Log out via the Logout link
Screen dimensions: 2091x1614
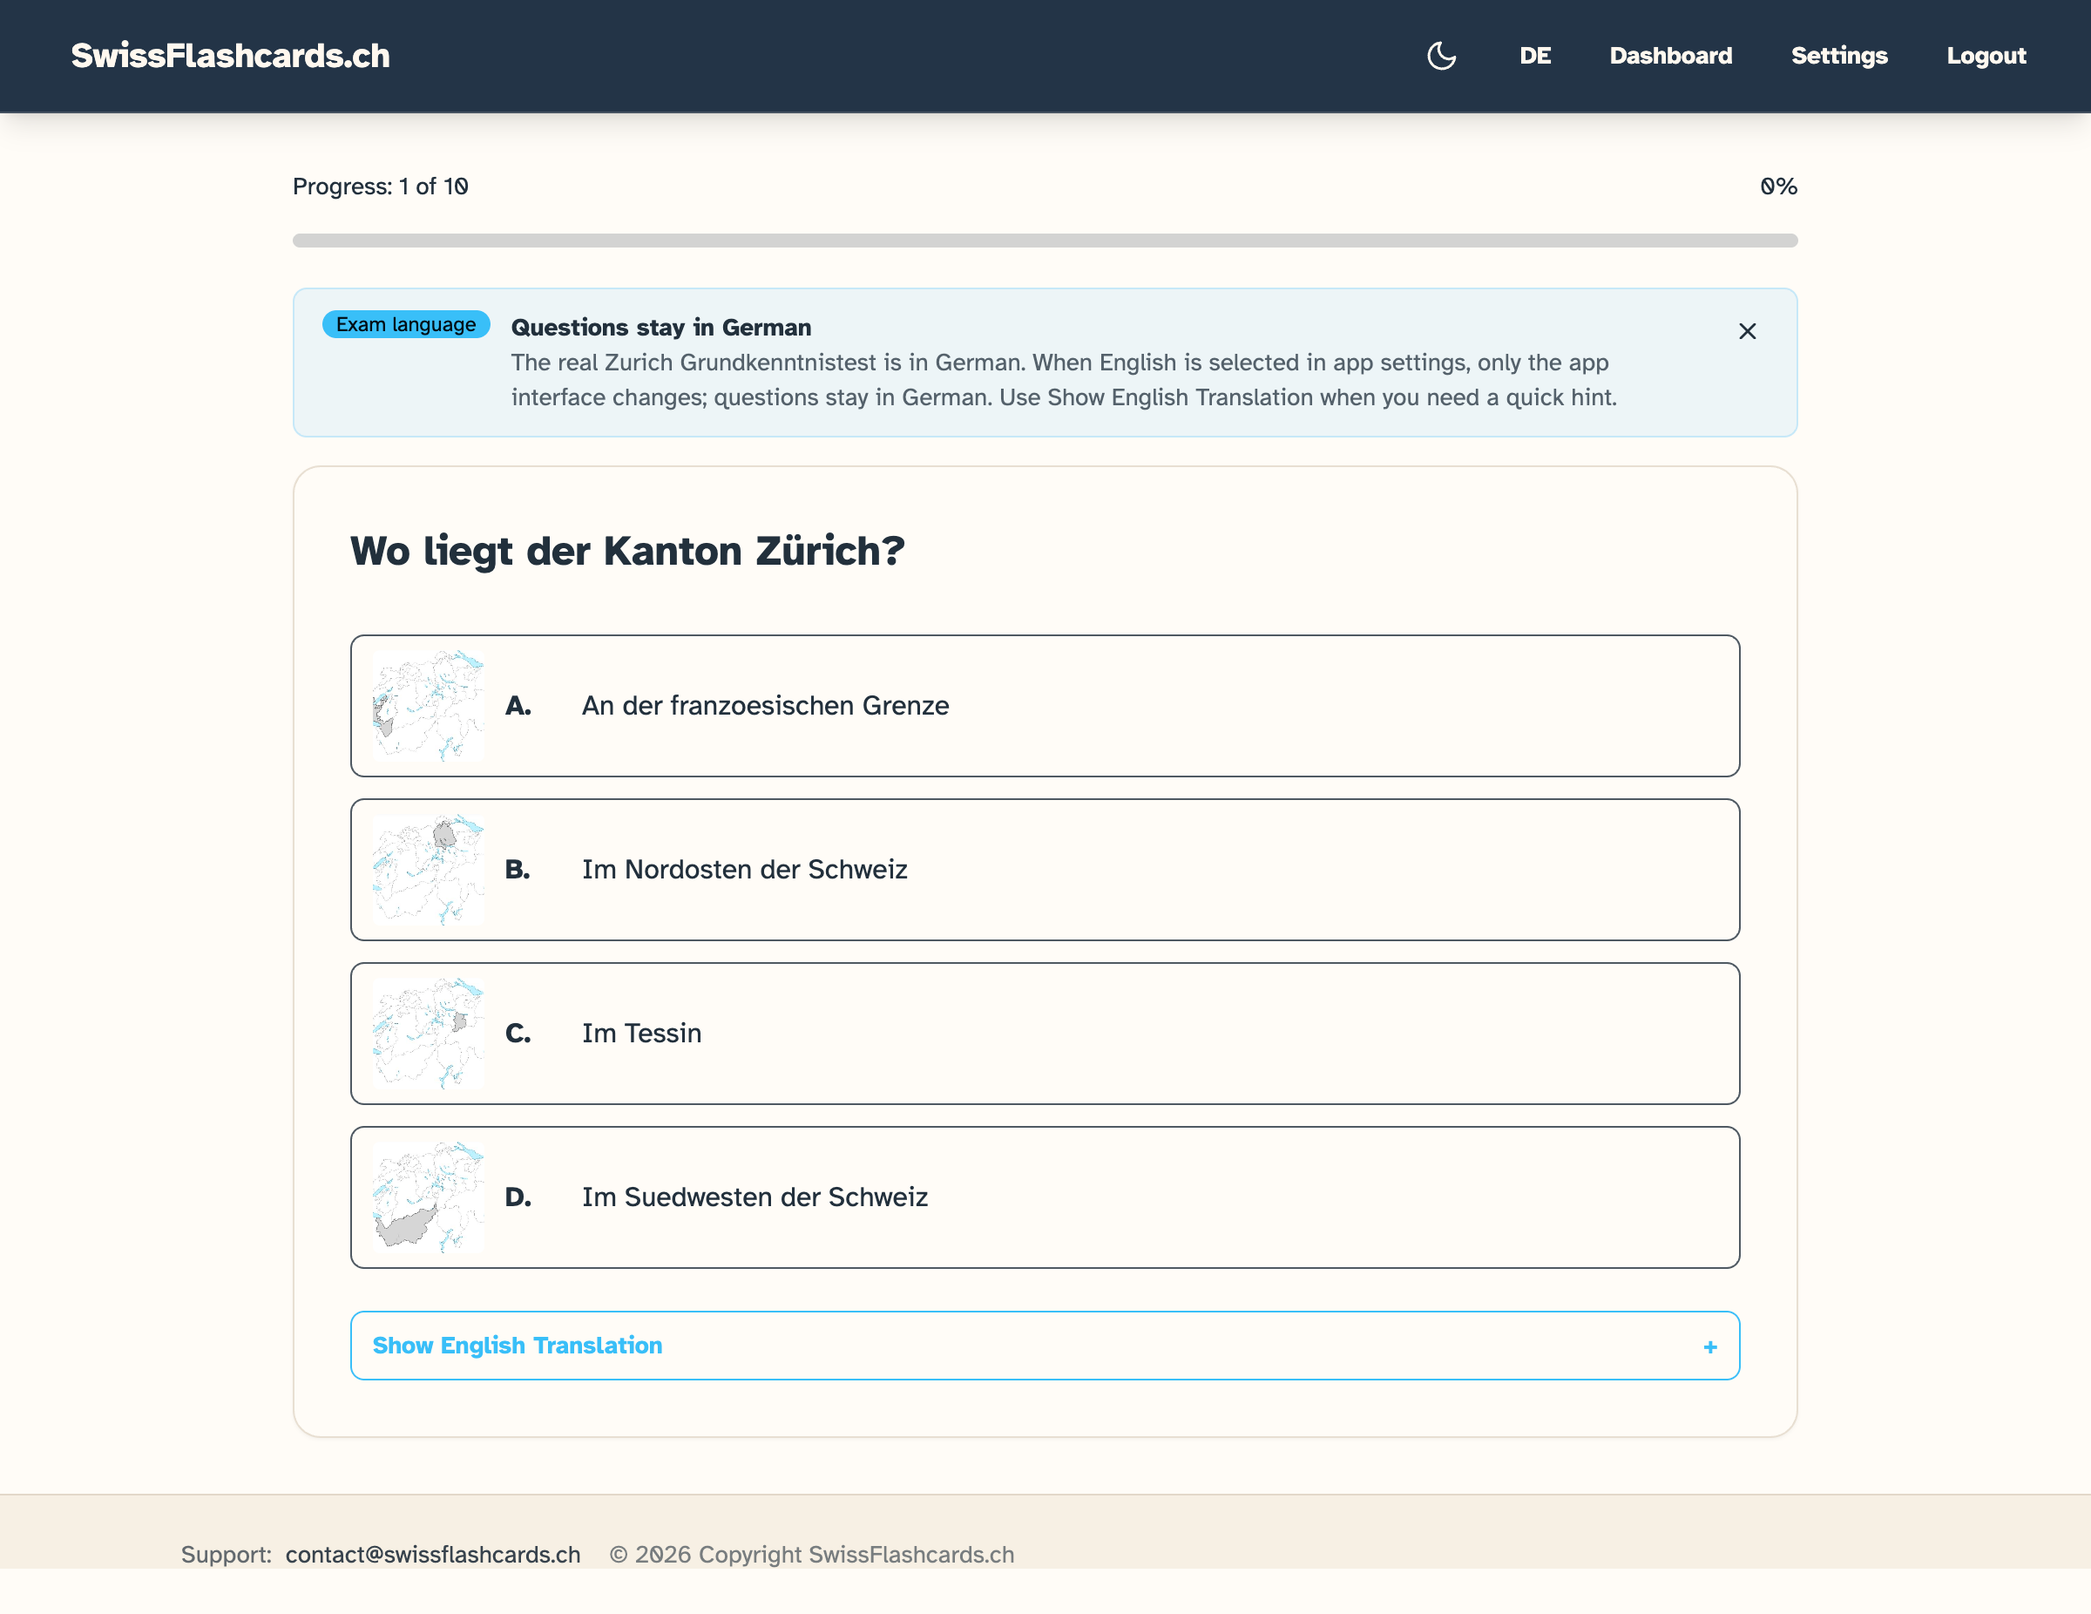coord(1986,56)
